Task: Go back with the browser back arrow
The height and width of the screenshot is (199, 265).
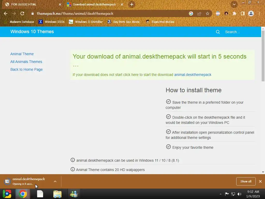Action: tap(6, 13)
